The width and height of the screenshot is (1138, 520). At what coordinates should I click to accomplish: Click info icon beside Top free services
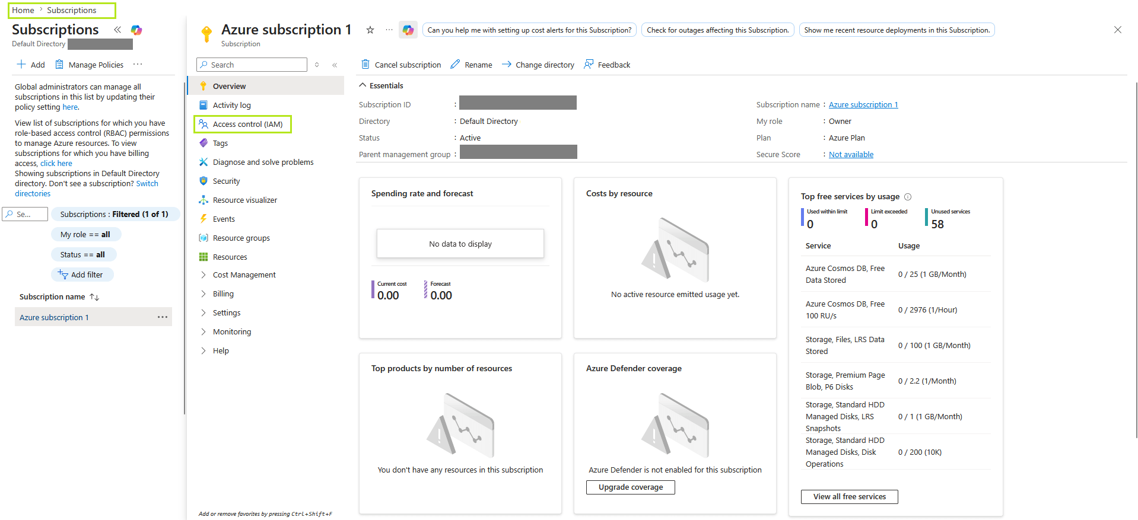tap(908, 197)
